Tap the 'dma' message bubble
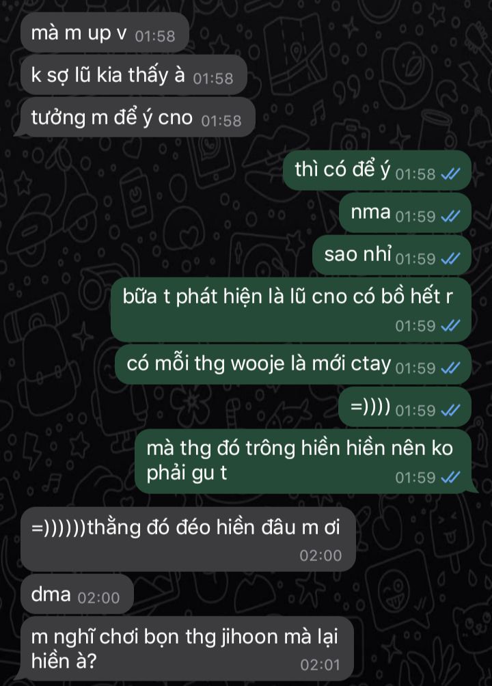Image resolution: width=492 pixels, height=686 pixels. tap(77, 594)
